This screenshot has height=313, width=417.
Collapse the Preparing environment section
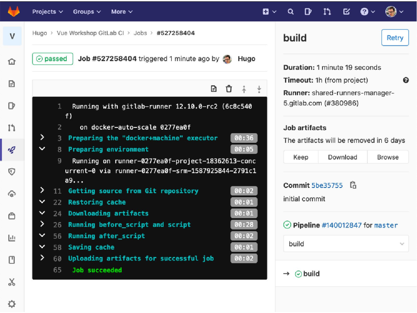[42, 148]
